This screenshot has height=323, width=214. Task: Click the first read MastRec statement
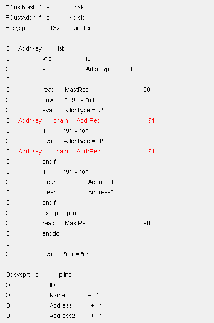pos(78,90)
